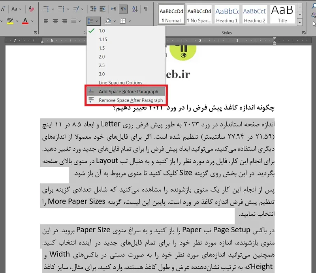Choose Remove Space After Paragraph
Screen dimensions: 316x273
click(126, 100)
